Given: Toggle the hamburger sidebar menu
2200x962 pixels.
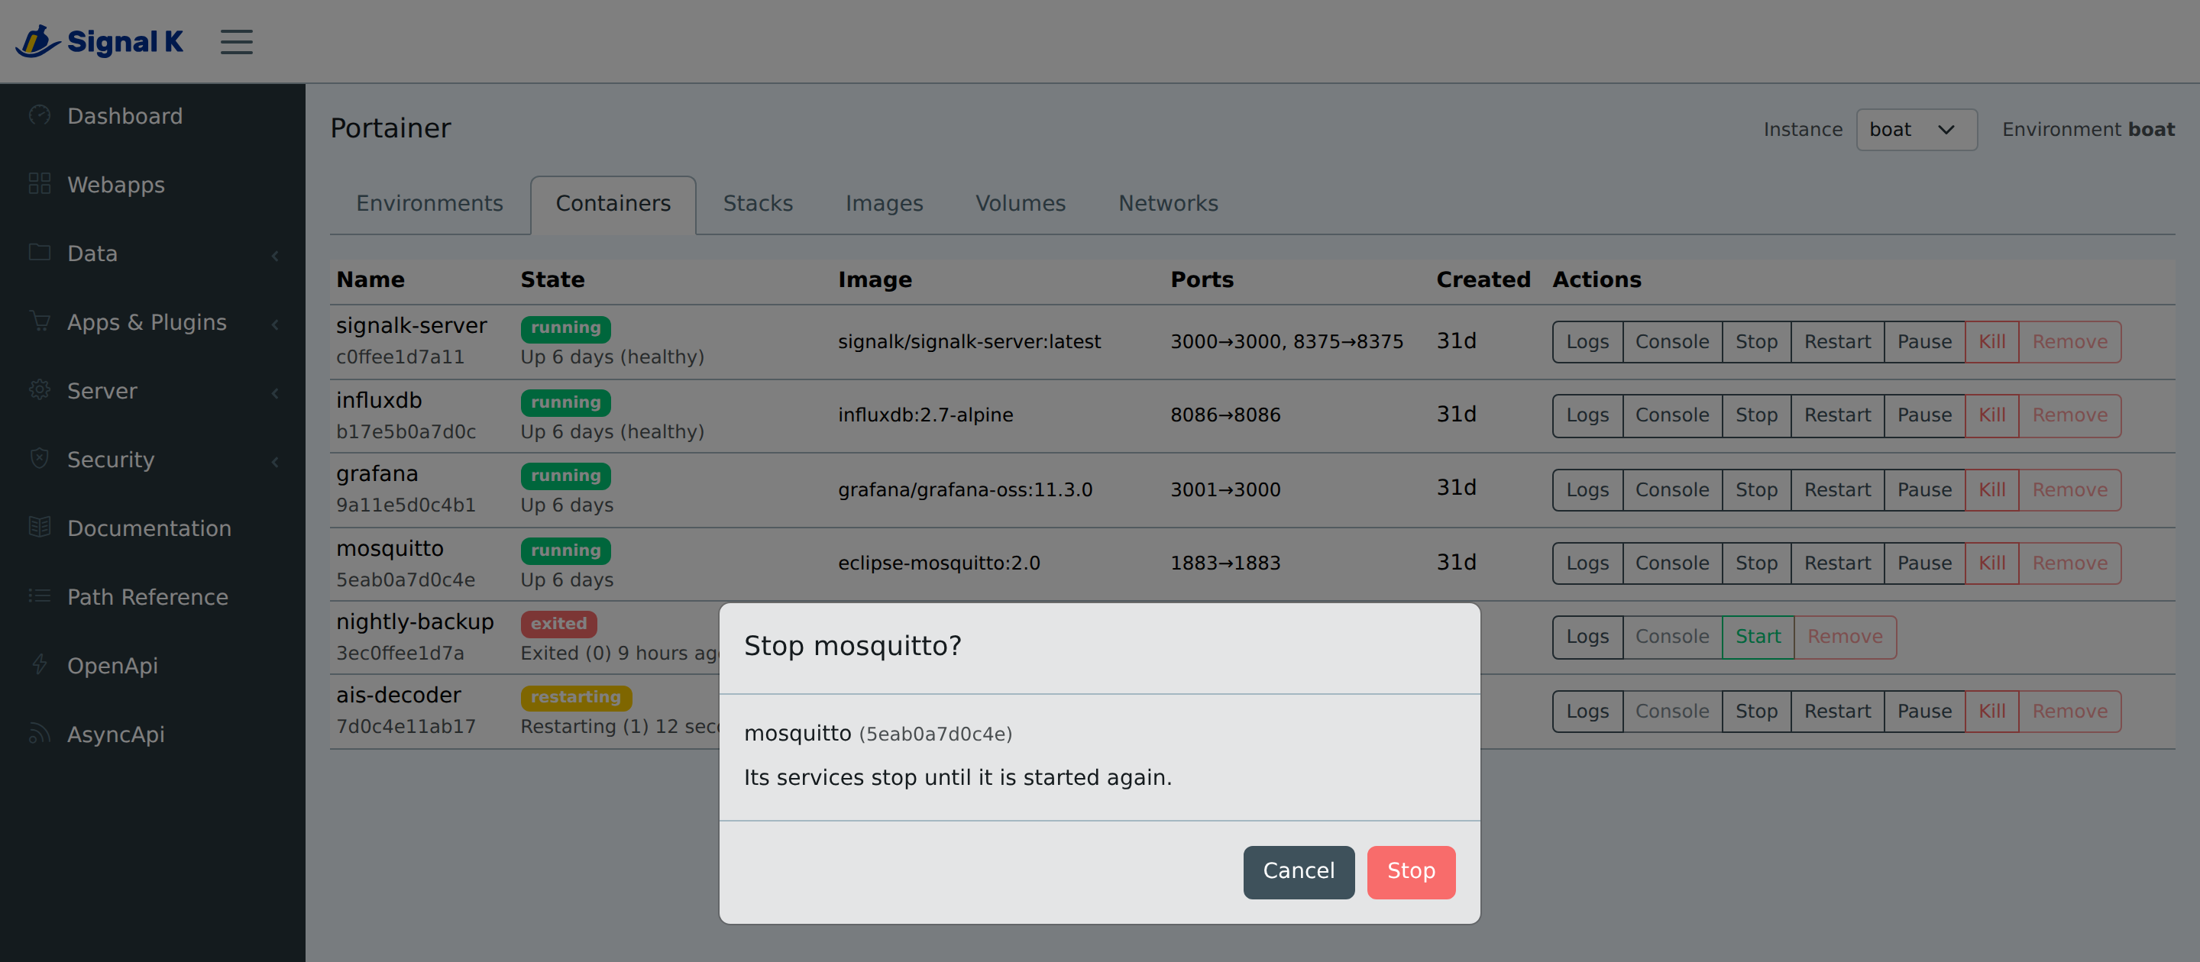Looking at the screenshot, I should (237, 42).
